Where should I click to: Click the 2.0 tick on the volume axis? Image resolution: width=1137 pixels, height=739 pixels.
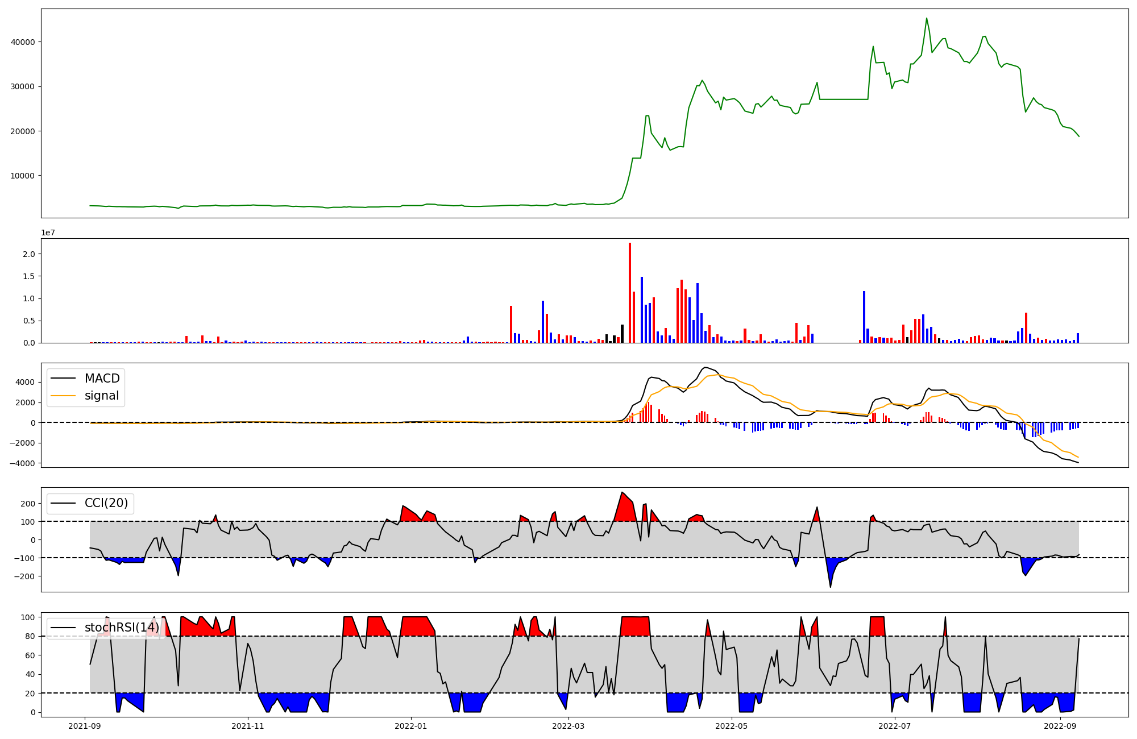28,254
